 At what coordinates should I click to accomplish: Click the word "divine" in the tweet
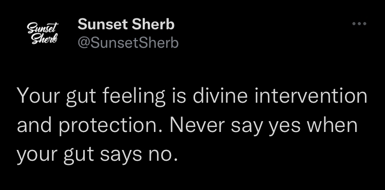click(x=220, y=96)
